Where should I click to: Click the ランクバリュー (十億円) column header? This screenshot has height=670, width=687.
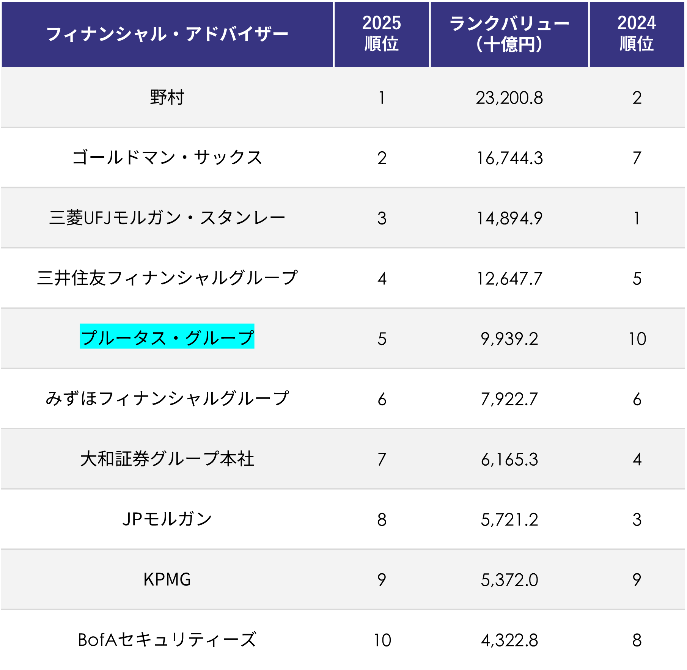(x=509, y=34)
